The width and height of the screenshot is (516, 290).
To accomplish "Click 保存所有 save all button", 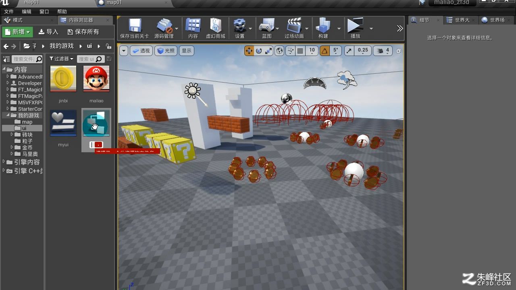I will [83, 32].
